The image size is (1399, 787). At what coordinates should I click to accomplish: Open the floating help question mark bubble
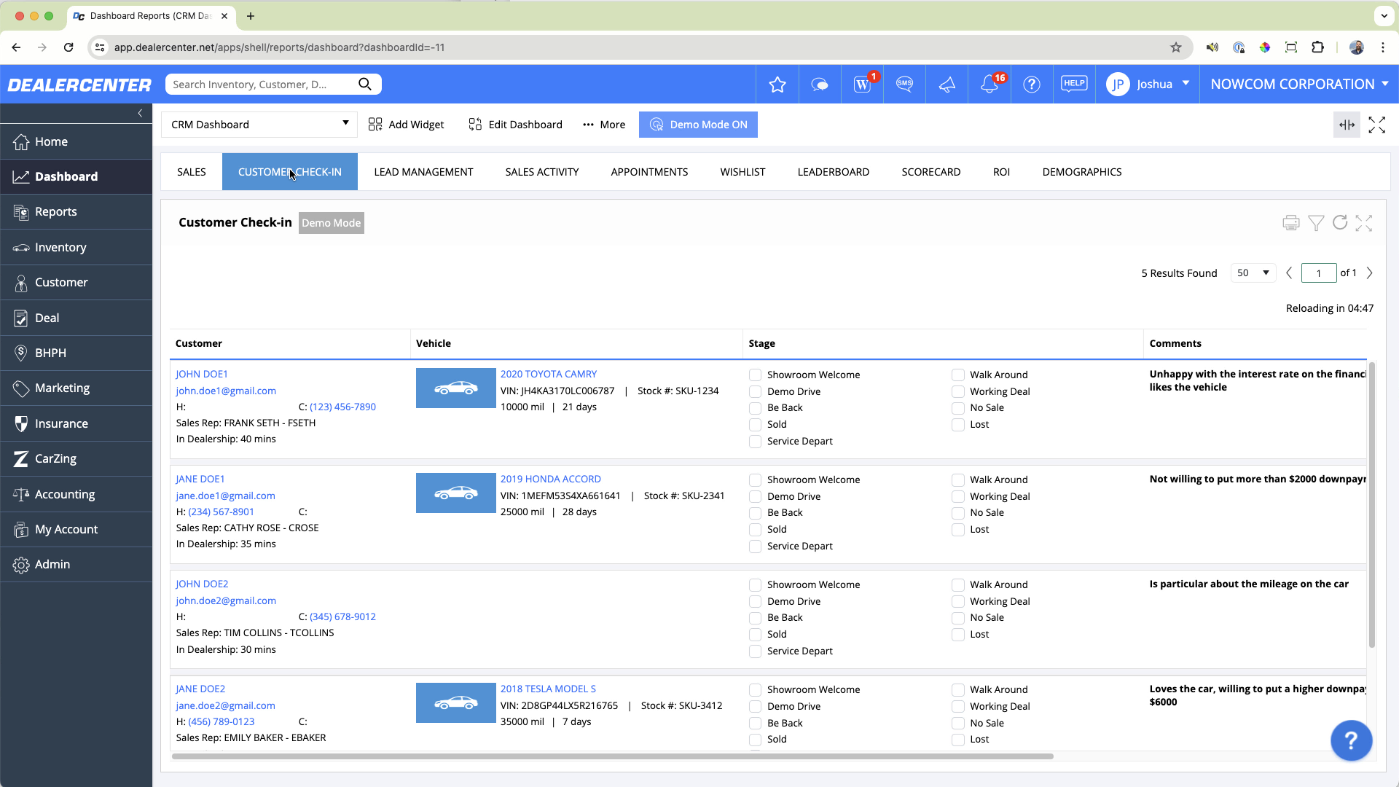[x=1350, y=740]
